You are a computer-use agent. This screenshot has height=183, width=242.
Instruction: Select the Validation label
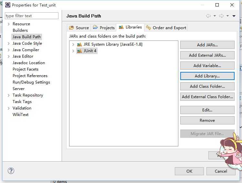point(22,108)
